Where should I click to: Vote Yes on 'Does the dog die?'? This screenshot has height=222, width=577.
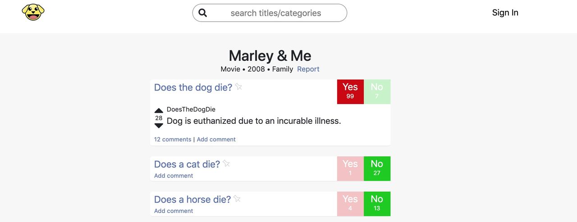pyautogui.click(x=350, y=91)
